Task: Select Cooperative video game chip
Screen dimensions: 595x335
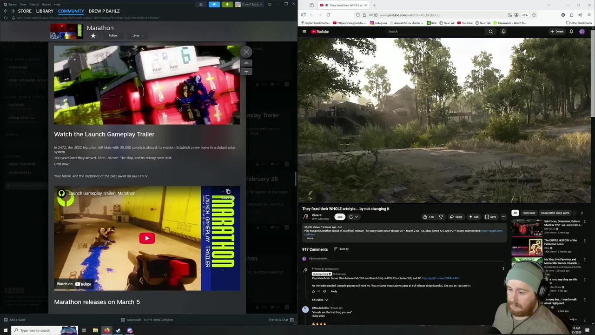Action: coord(555,213)
